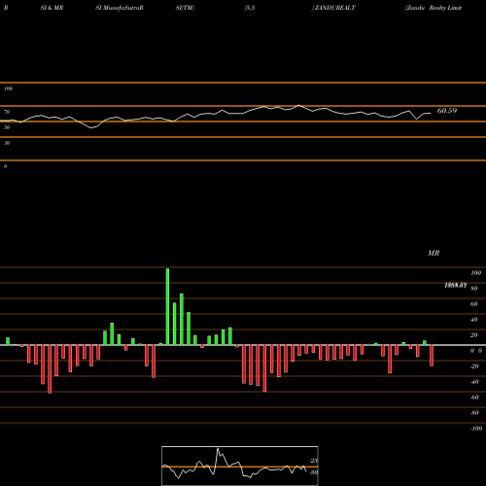Click the '(Zandu Realty Limit' company name

point(434,8)
